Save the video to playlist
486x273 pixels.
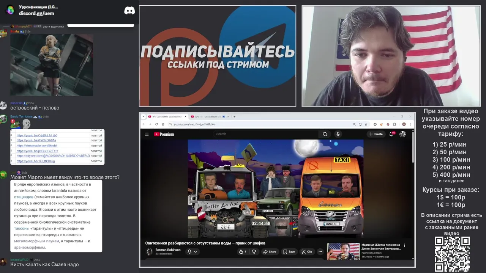click(x=289, y=251)
